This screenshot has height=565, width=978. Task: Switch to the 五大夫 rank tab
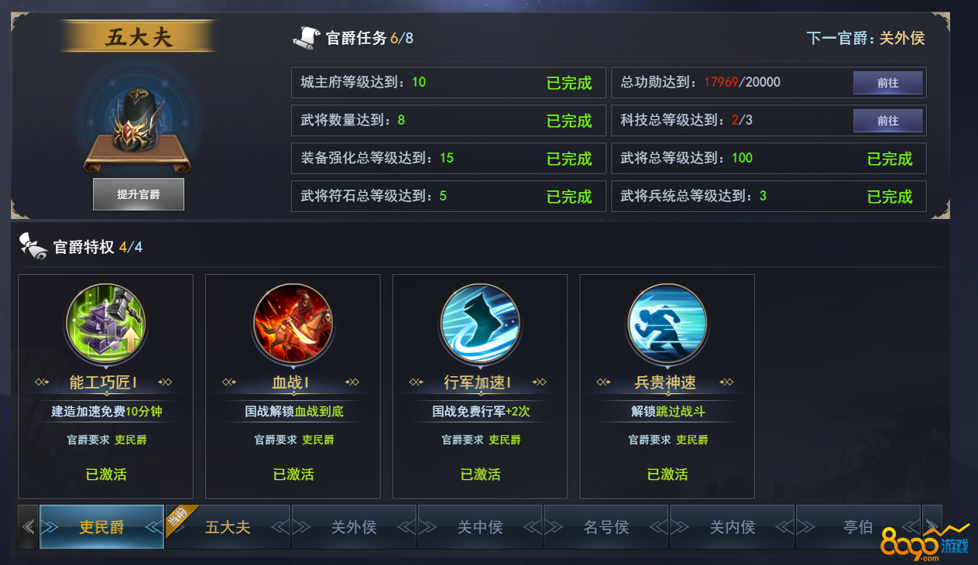[228, 527]
